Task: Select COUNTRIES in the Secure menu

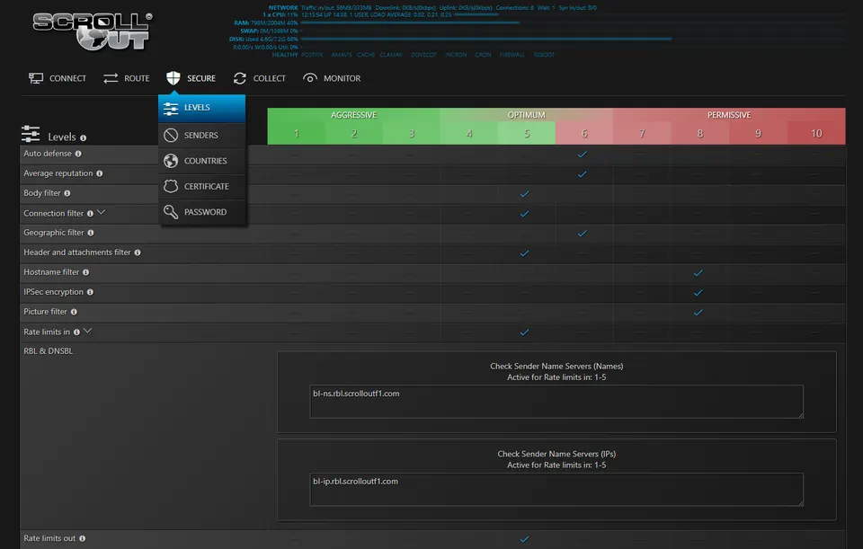Action: coord(202,161)
